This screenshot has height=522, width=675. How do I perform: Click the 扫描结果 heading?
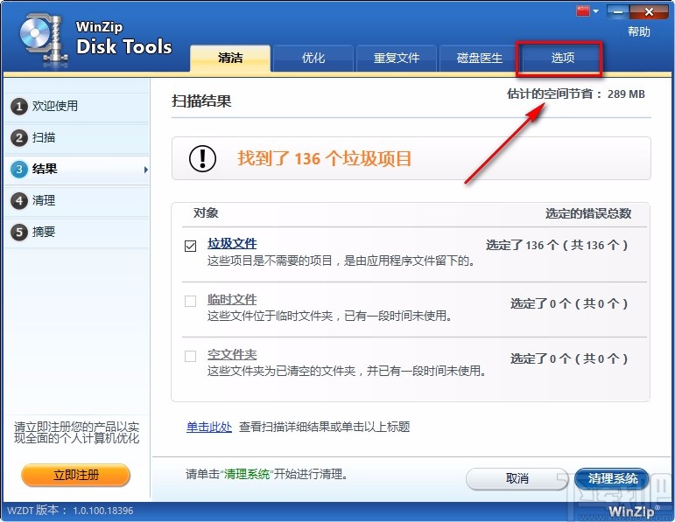(x=201, y=101)
